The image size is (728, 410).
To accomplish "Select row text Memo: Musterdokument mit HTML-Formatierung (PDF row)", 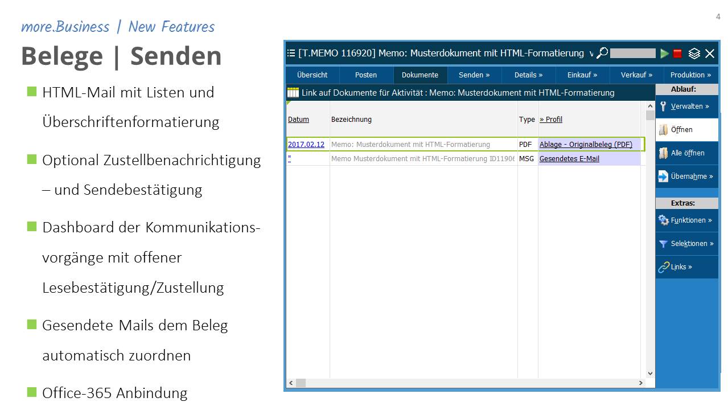I will click(x=410, y=145).
